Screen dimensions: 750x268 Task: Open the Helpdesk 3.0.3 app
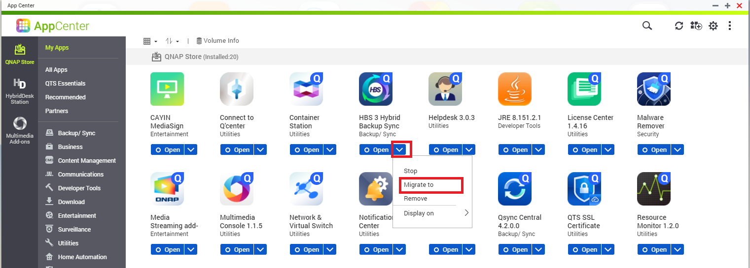(445, 150)
